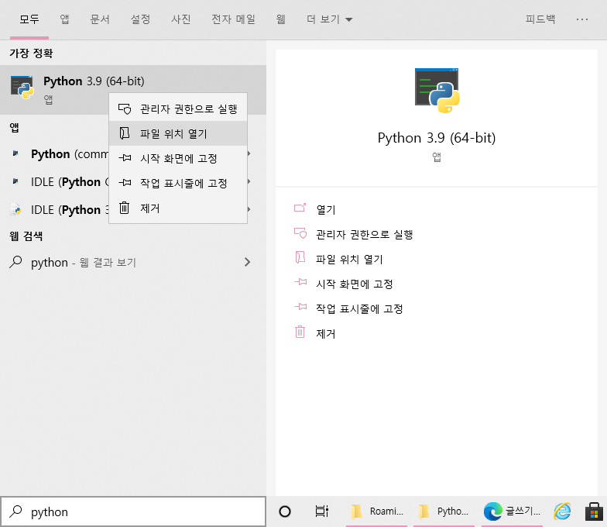Choose 파일 위치 열기 in context menu
607x527 pixels.
point(178,133)
